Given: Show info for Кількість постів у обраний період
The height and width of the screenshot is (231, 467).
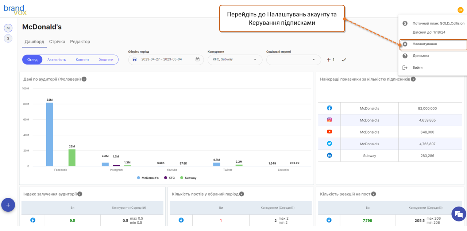Looking at the screenshot, I should [242, 194].
